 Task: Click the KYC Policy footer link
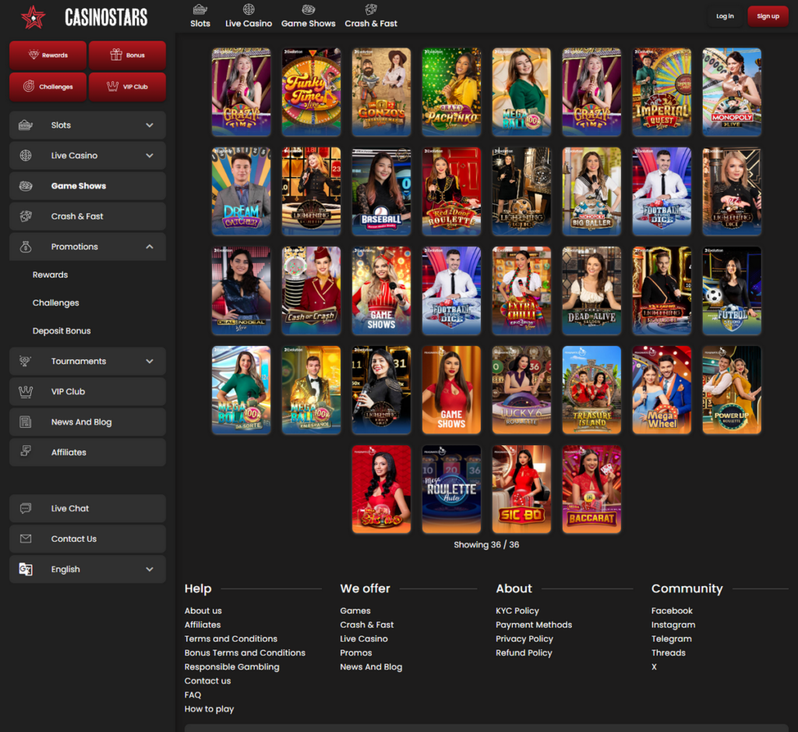pos(517,610)
